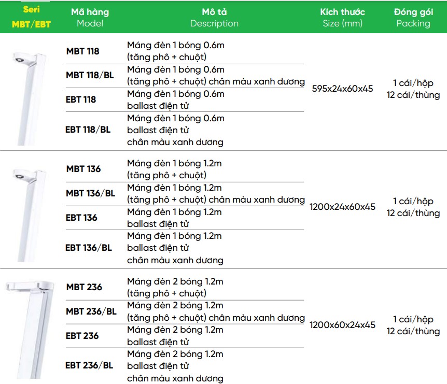This screenshot has width=447, height=384.
Task: Select model code MBT 136/BL
Action: click(91, 193)
